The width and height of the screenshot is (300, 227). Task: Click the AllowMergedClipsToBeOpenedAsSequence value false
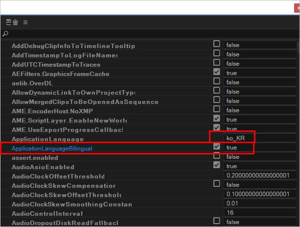(232, 101)
